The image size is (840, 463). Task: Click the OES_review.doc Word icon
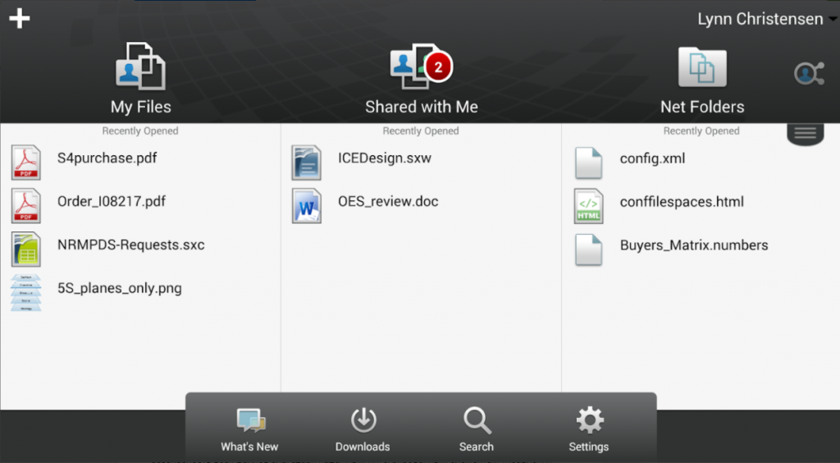click(307, 206)
